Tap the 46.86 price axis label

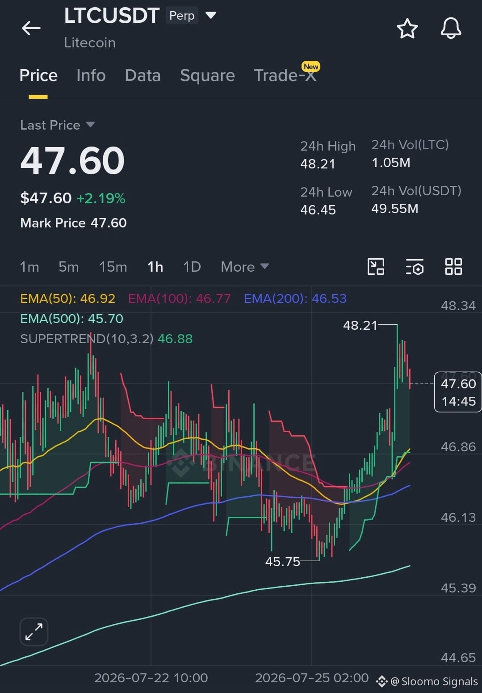click(x=458, y=447)
